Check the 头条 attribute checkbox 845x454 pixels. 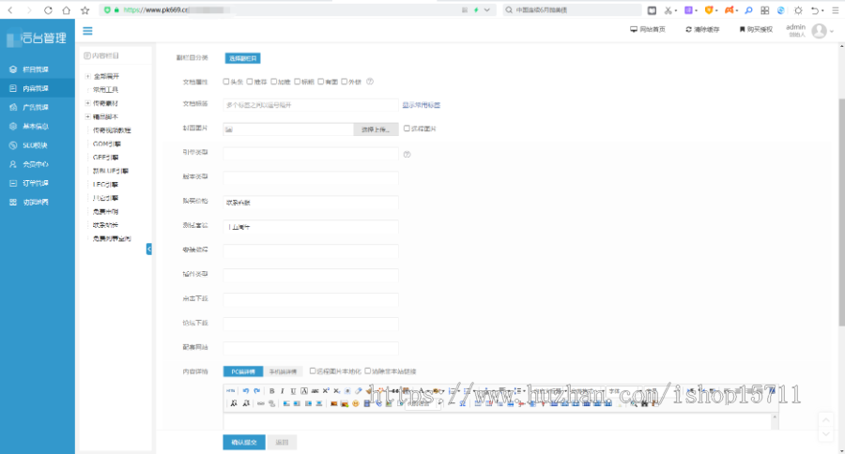(x=226, y=82)
